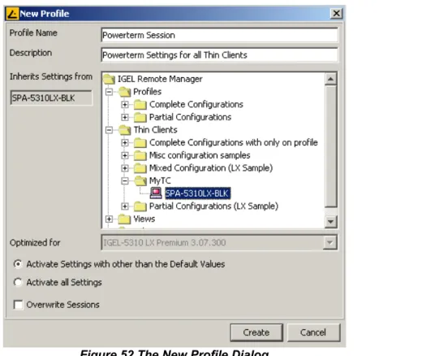
Task: Select Activate Settings with other than Default Values
Action: pyautogui.click(x=18, y=264)
